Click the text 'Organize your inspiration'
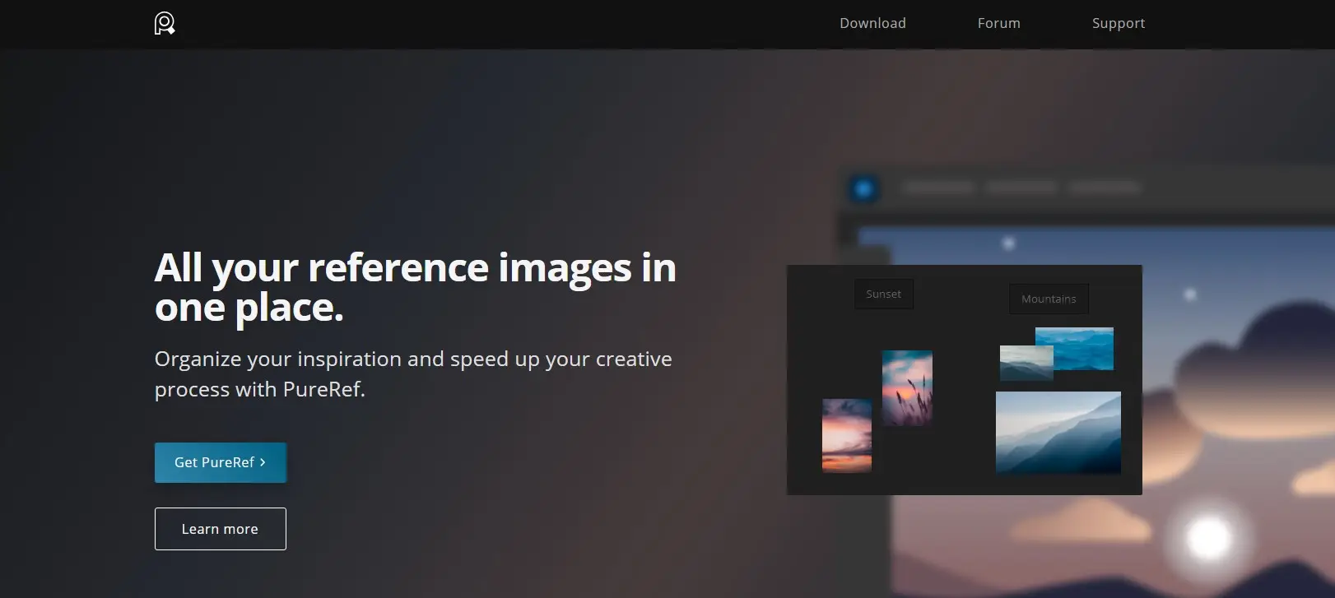 (x=278, y=359)
